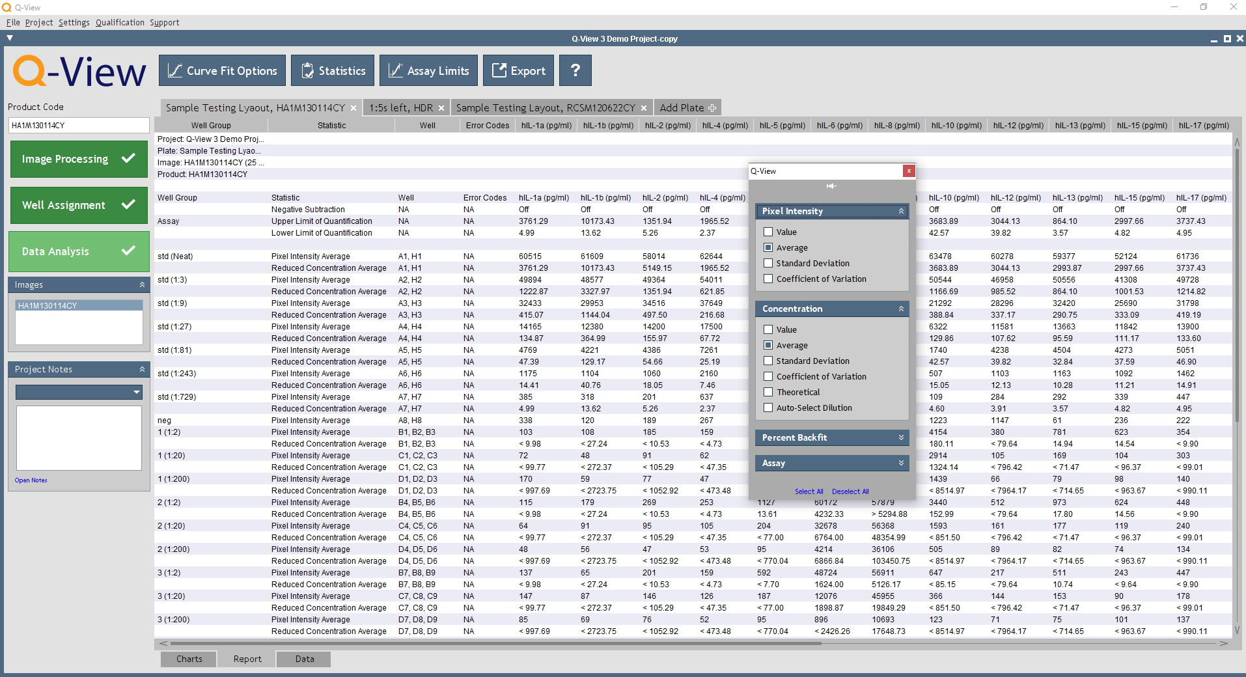
Task: Enable Concentration Coefficient of Variation checkbox
Action: tap(768, 376)
